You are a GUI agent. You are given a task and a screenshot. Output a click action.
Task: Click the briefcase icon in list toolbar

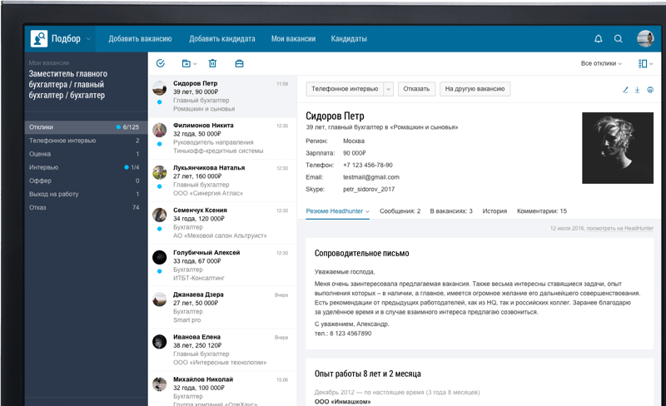[x=239, y=63]
